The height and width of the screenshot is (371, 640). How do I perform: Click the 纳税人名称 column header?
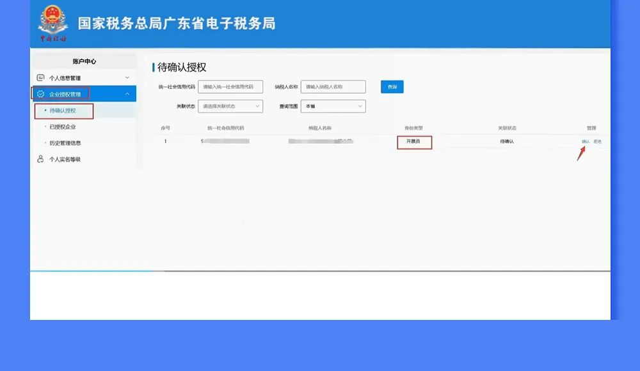click(320, 128)
